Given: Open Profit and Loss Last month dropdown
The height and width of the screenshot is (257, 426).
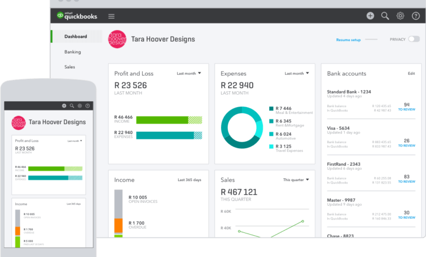Looking at the screenshot, I should click(x=189, y=73).
